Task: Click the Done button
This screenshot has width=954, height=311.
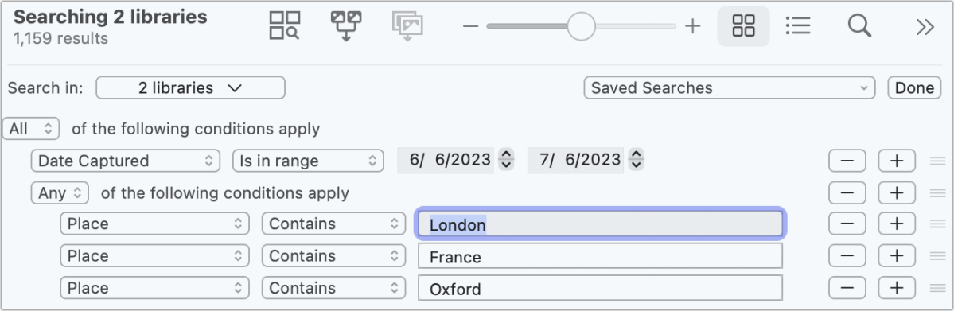Action: tap(914, 87)
